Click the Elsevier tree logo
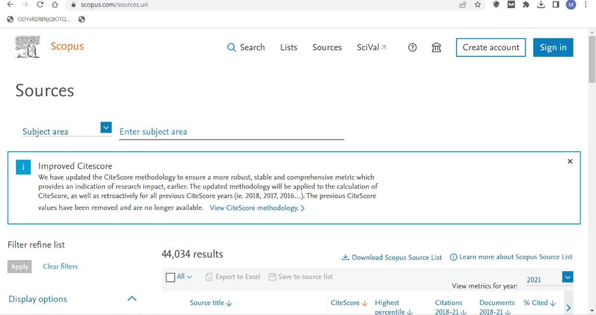This screenshot has width=596, height=315. [x=27, y=47]
